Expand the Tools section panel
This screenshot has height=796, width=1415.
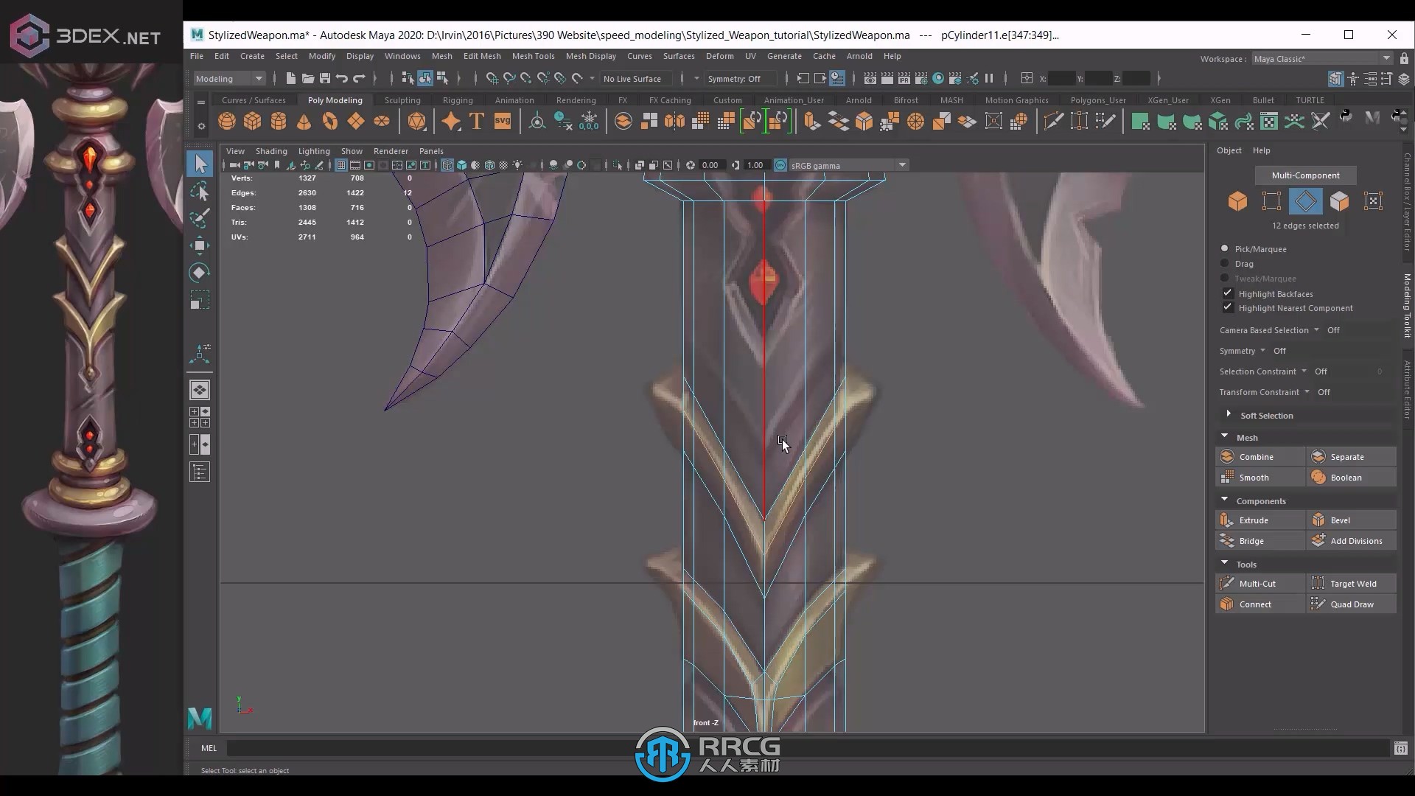1223,563
